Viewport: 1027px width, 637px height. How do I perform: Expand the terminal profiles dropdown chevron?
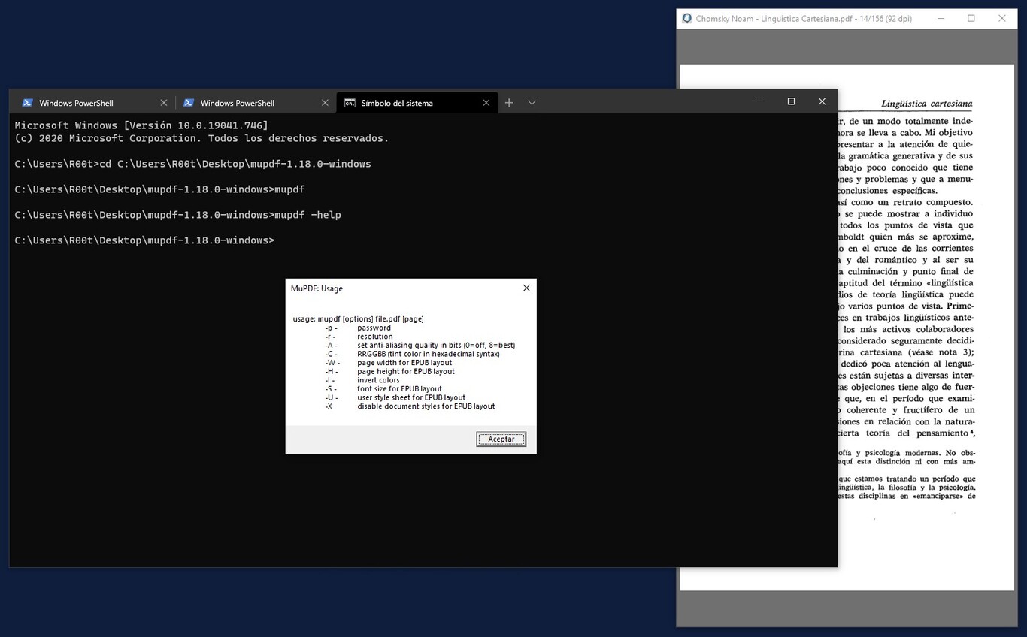[x=532, y=103]
